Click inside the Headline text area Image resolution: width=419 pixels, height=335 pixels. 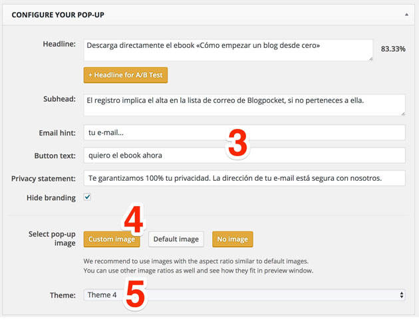click(226, 50)
